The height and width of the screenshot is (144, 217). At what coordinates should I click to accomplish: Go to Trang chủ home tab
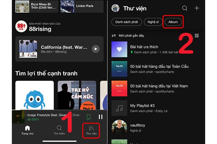(27, 130)
